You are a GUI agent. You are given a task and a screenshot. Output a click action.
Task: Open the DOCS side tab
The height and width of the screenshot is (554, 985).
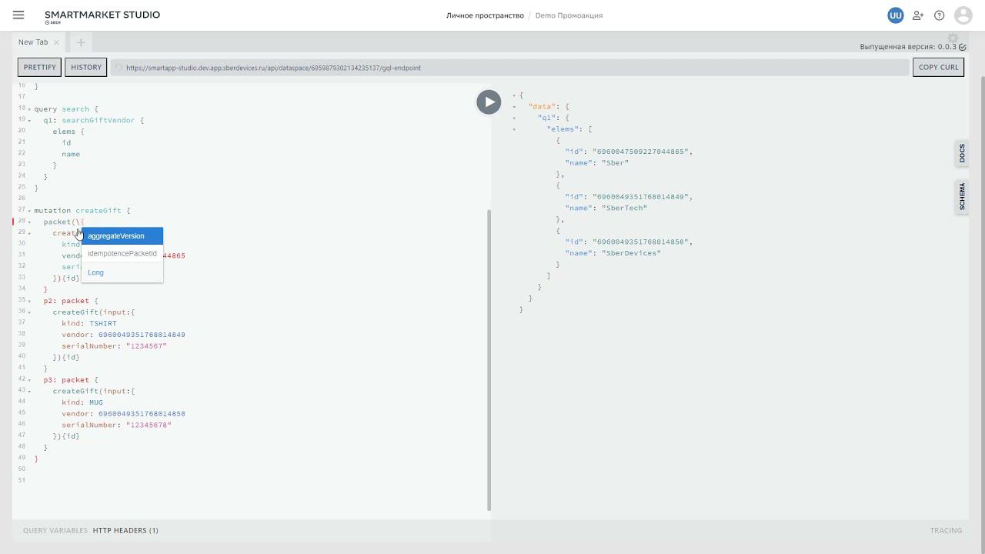click(x=961, y=153)
